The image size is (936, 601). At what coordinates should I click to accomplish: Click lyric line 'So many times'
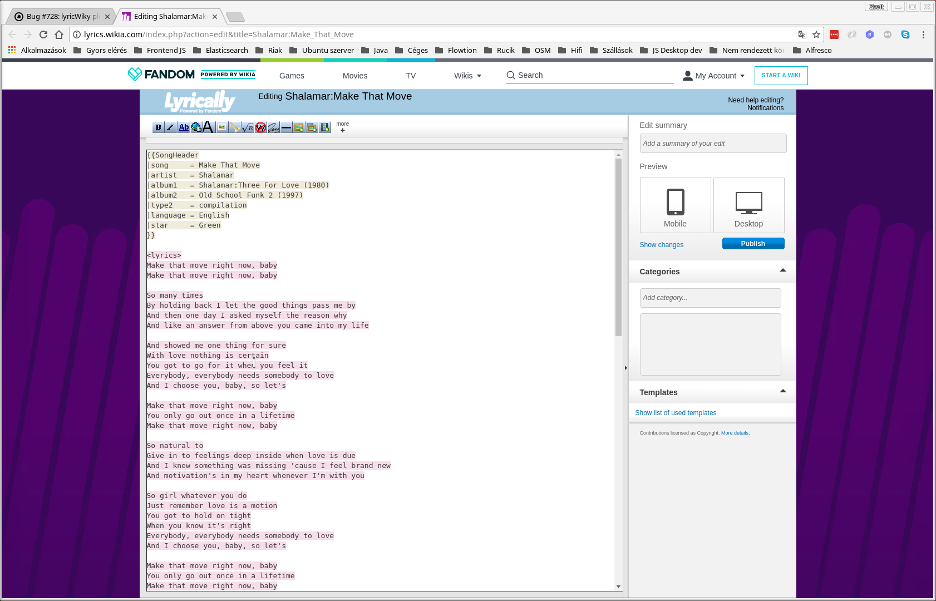coord(175,295)
